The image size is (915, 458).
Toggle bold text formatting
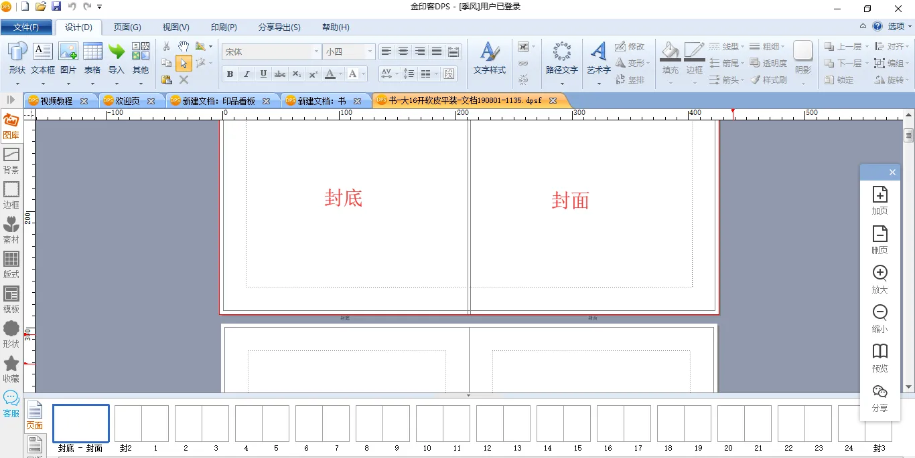click(x=230, y=74)
